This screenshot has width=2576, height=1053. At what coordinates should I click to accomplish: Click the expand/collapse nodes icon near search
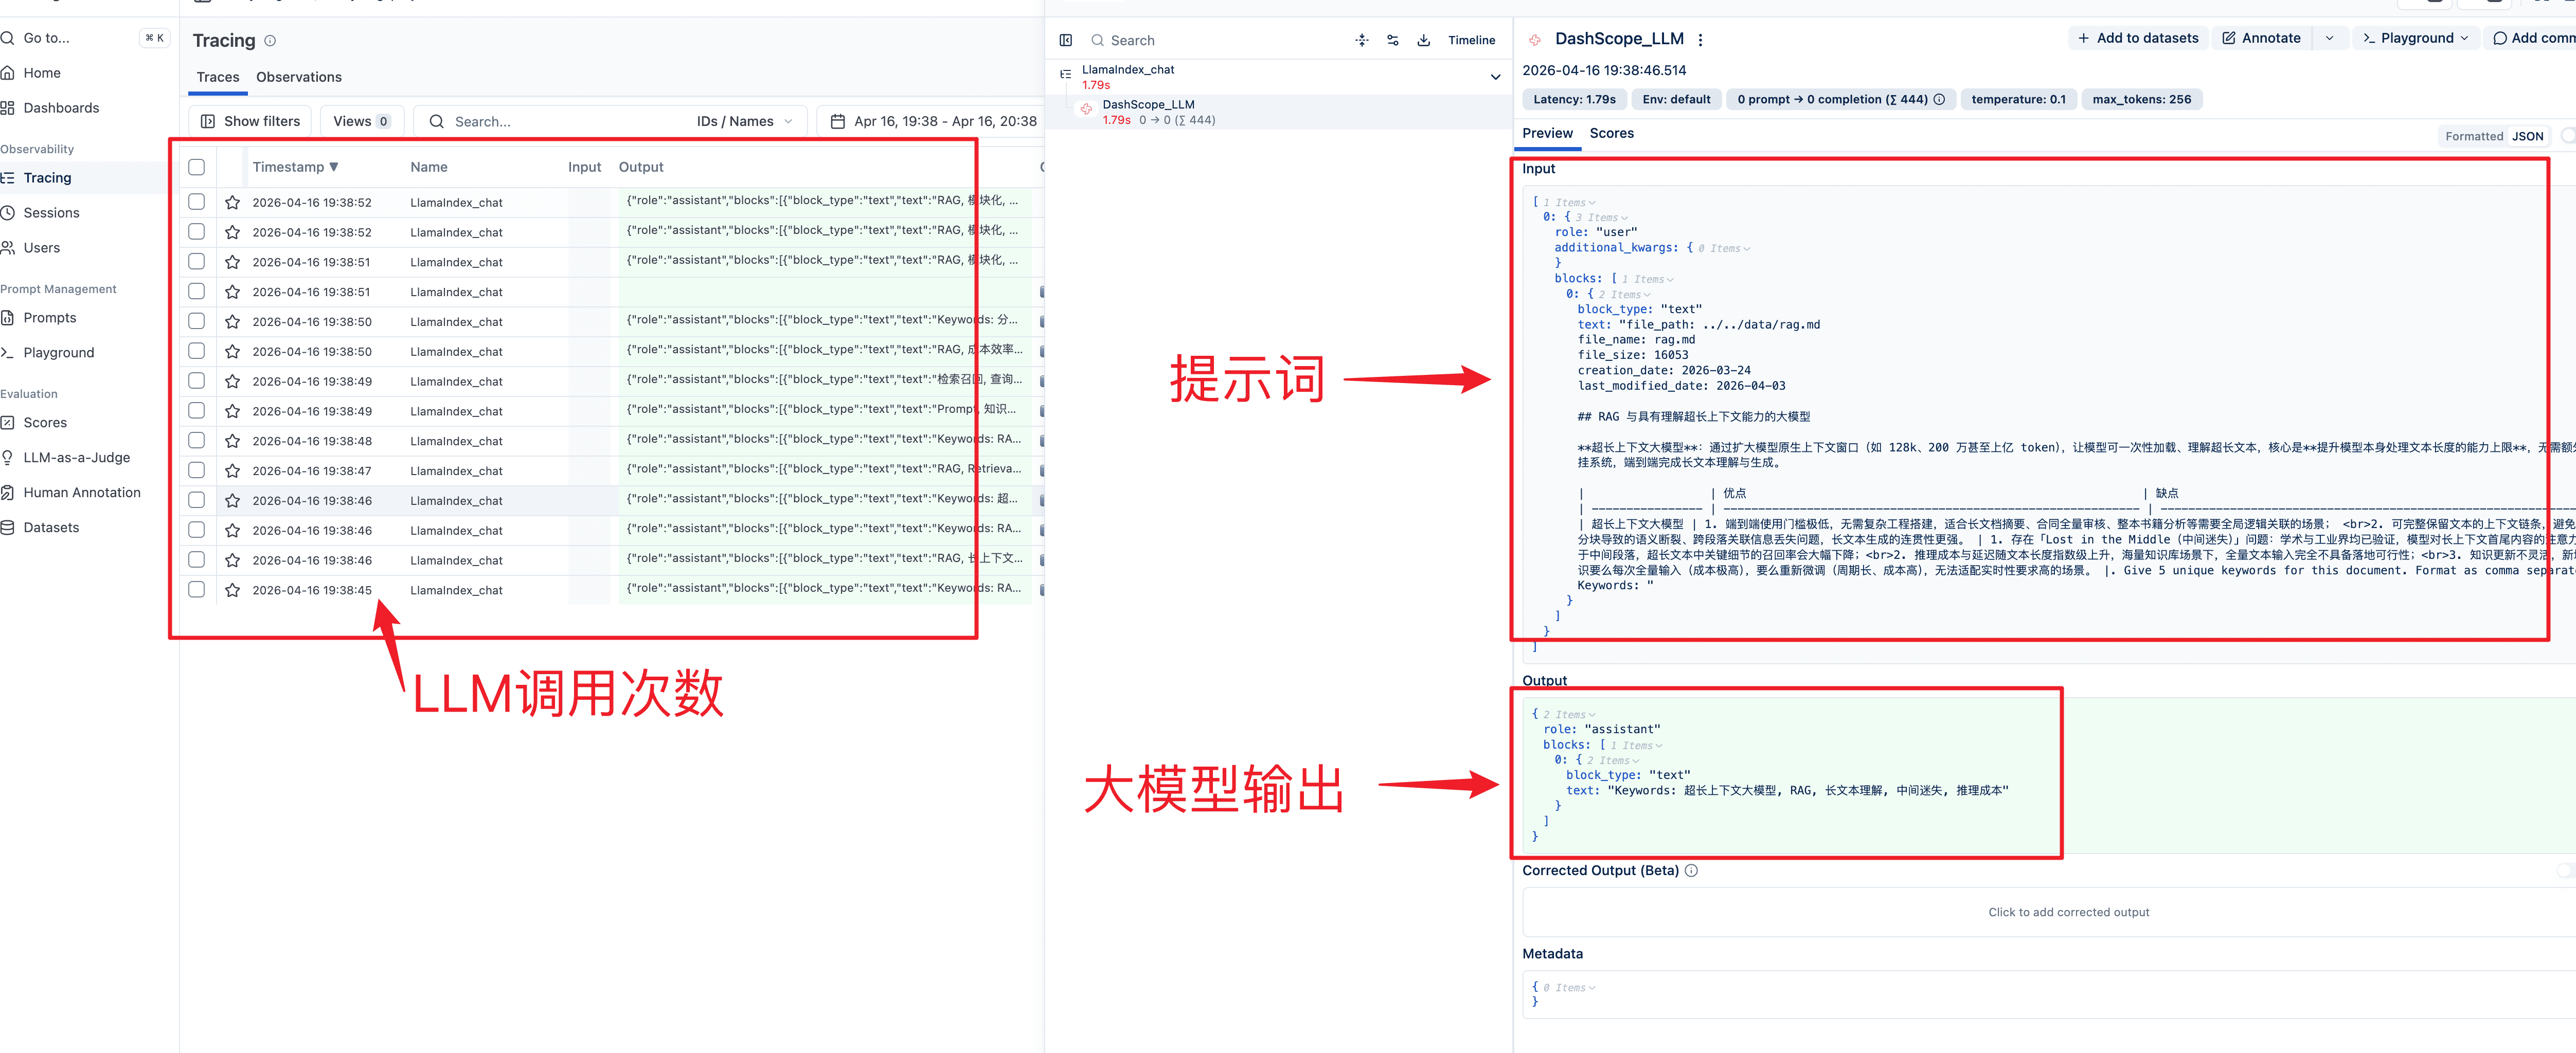1361,40
